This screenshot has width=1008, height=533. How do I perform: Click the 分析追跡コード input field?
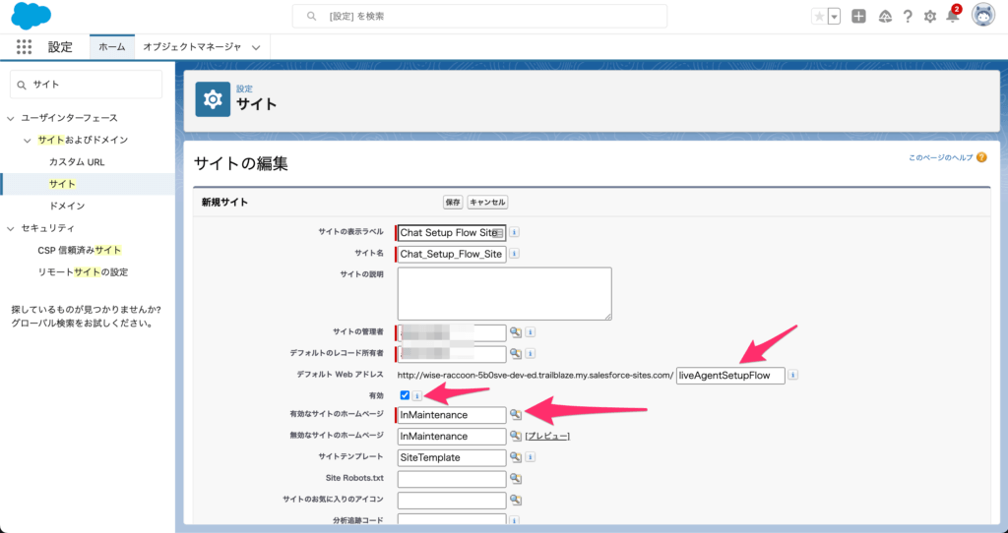click(x=451, y=520)
